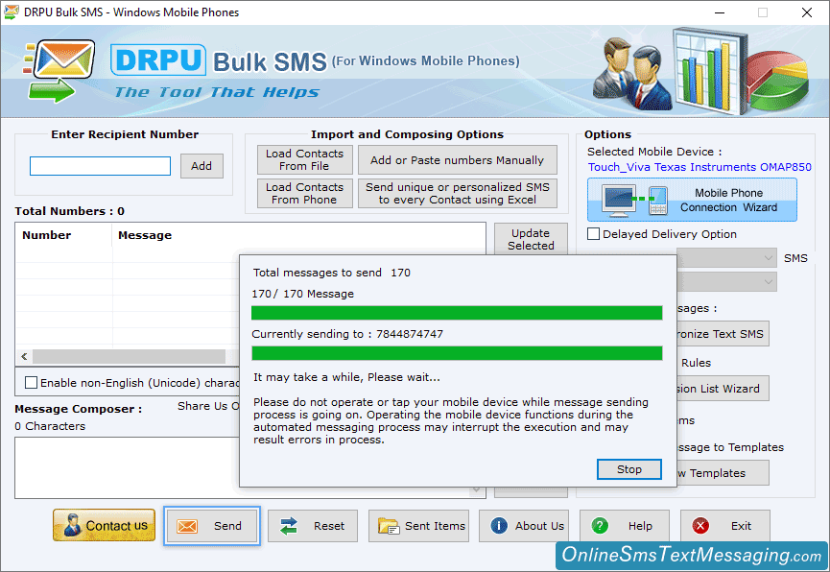Image resolution: width=830 pixels, height=572 pixels.
Task: Click the DRPU app title bar icon
Action: pyautogui.click(x=12, y=12)
